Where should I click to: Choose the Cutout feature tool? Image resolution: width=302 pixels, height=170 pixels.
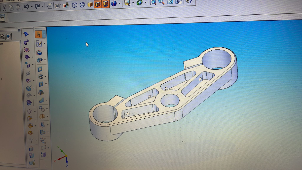[x=40, y=69]
